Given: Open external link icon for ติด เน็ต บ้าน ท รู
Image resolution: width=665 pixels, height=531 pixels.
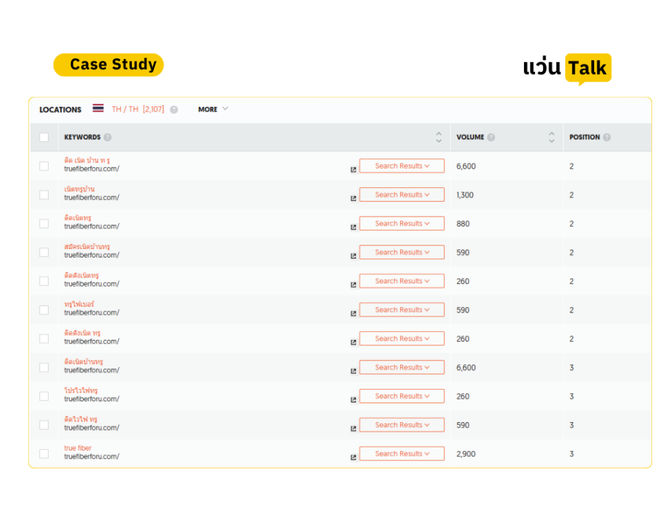Looking at the screenshot, I should click(353, 170).
